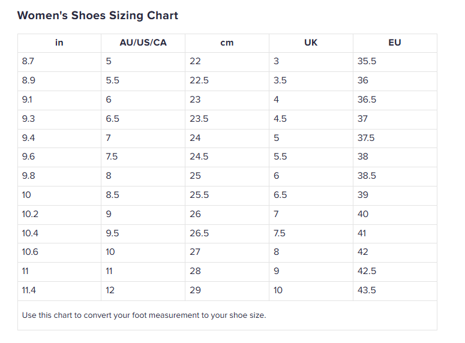Select the 'in' column header

point(59,43)
